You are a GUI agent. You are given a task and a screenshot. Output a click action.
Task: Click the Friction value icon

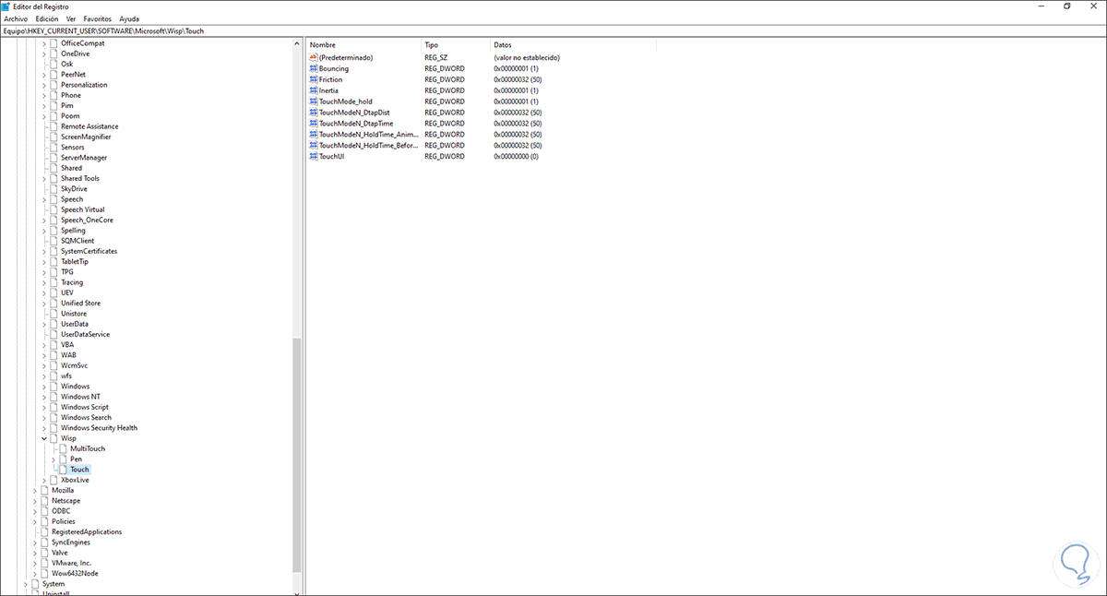314,79
